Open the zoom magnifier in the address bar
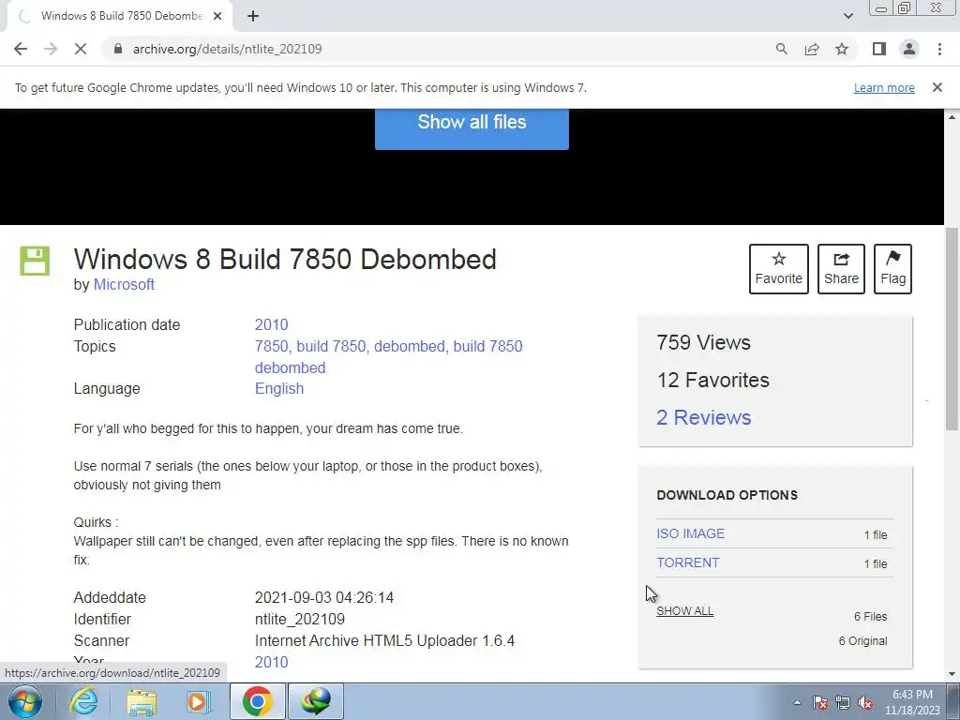The height and width of the screenshot is (720, 960). point(781,49)
